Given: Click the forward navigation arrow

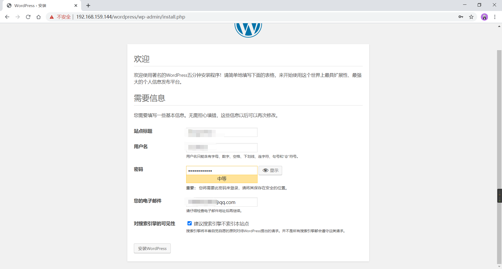Looking at the screenshot, I should 18,17.
